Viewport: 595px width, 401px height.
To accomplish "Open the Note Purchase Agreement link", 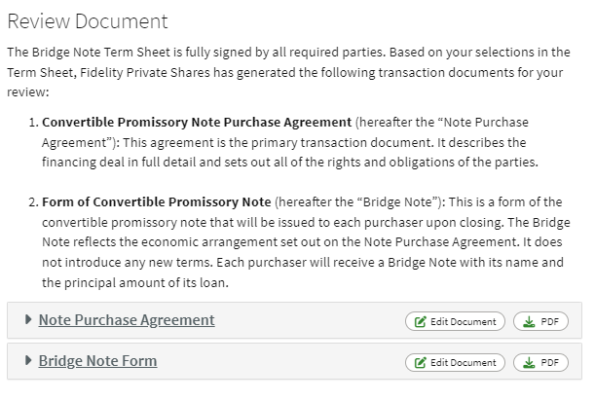I will click(x=127, y=320).
